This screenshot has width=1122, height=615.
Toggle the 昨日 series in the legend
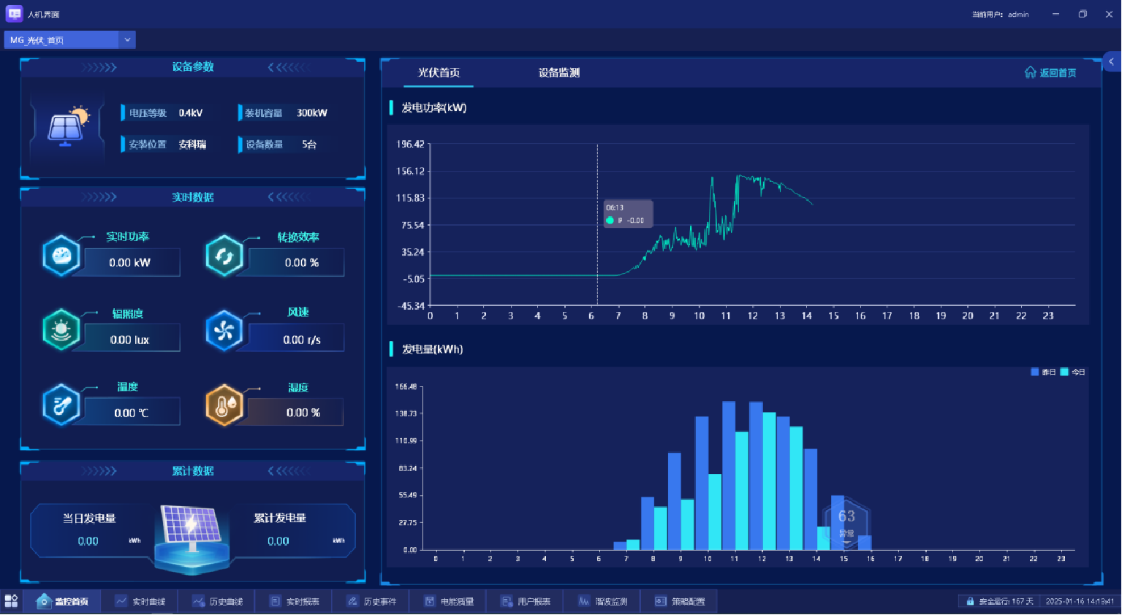tap(1043, 373)
